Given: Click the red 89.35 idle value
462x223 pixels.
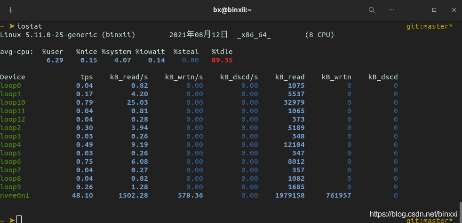Looking at the screenshot, I should [222, 60].
